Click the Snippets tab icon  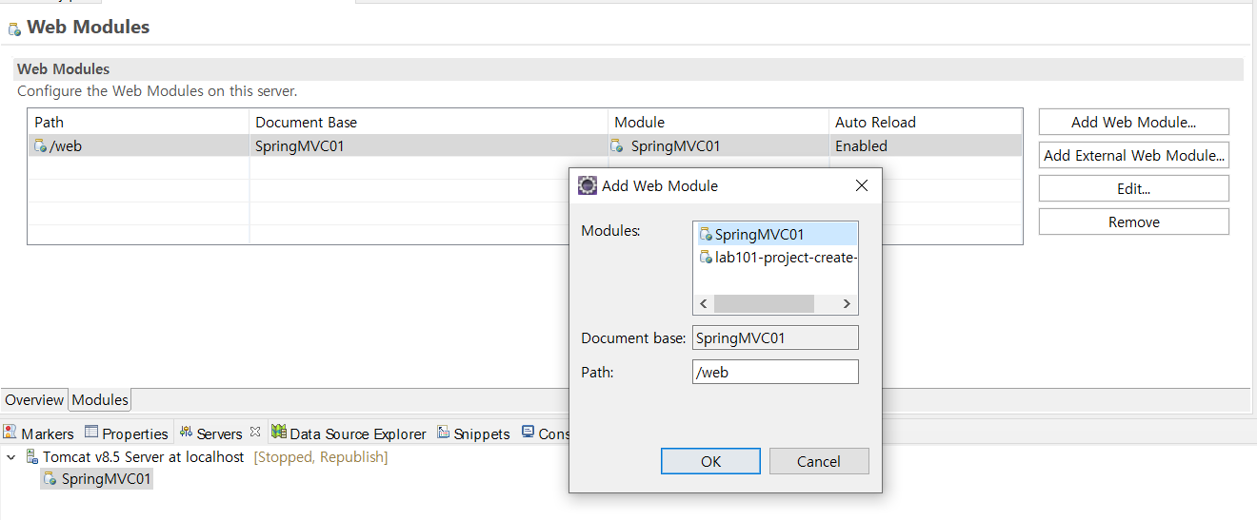(x=444, y=433)
